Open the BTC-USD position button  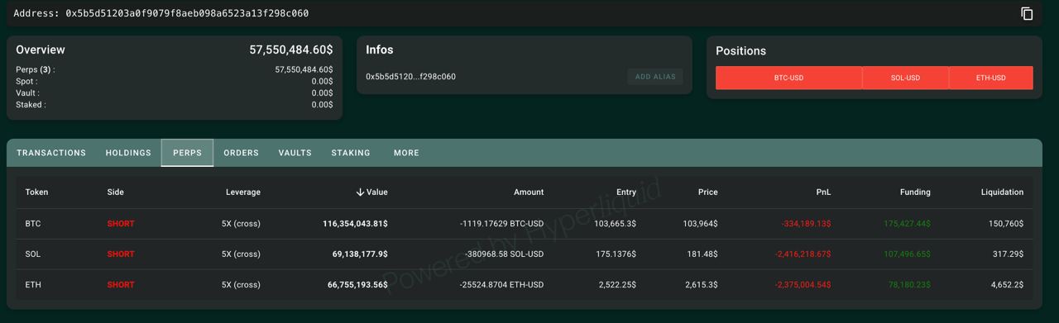point(788,78)
